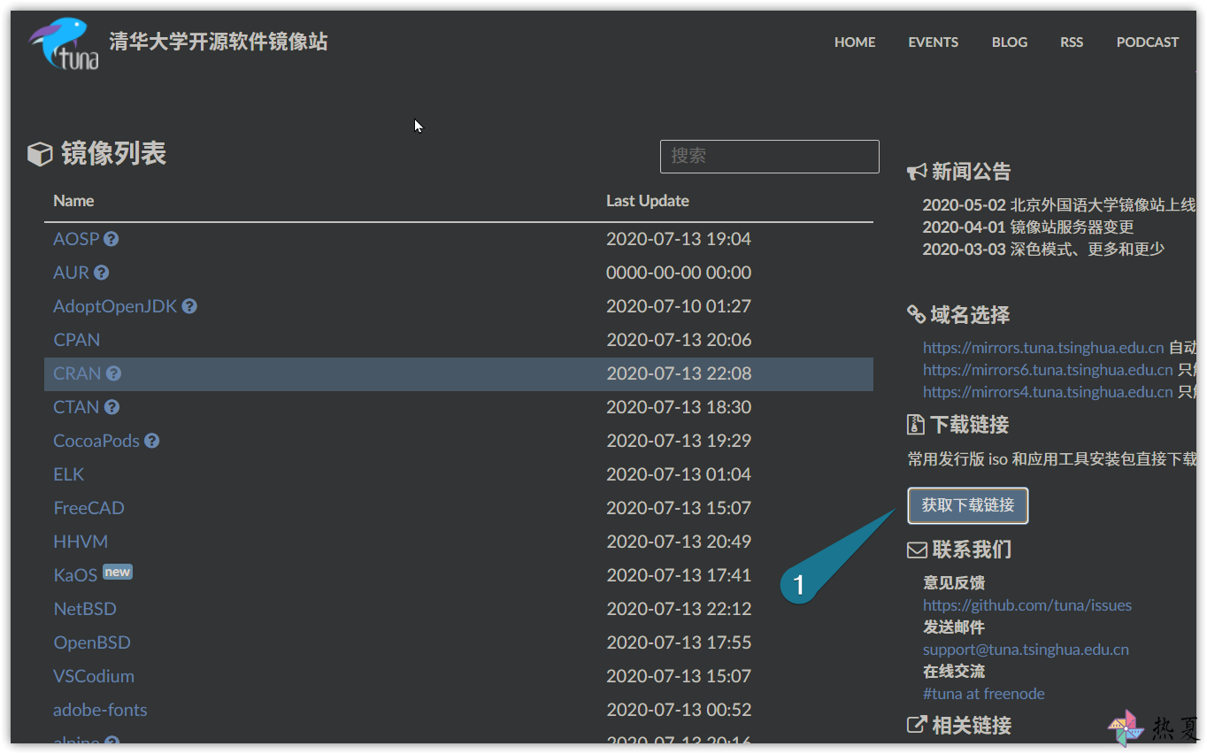Open the adobe-fonts mirror
Image resolution: width=1207 pixels, height=754 pixels.
tap(100, 710)
